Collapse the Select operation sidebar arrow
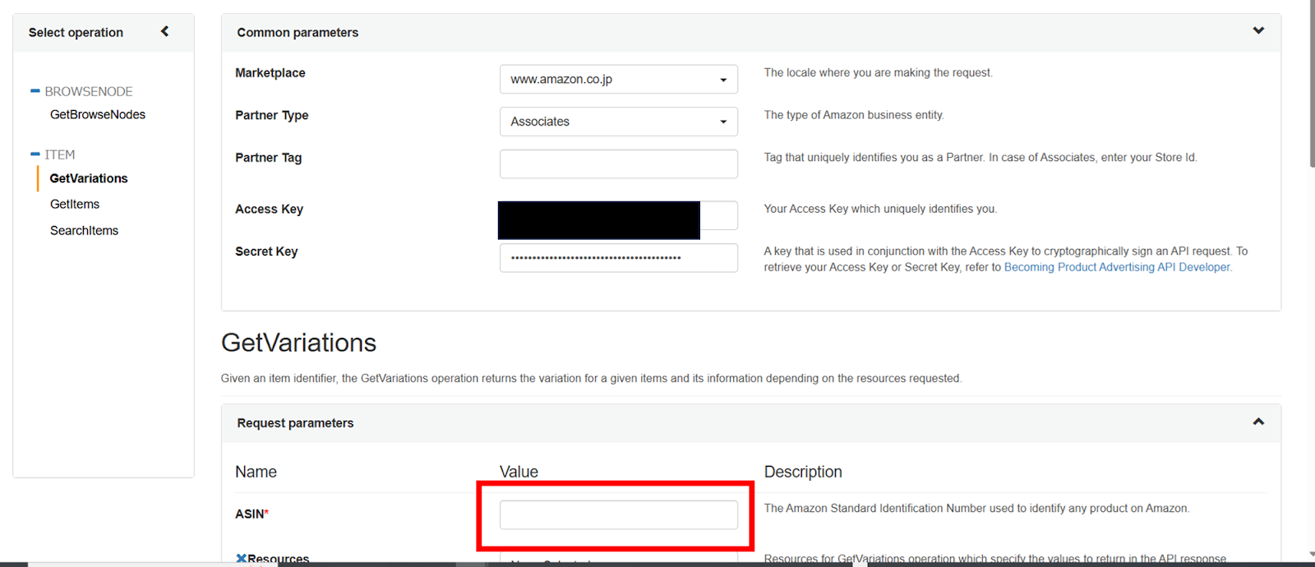 164,31
